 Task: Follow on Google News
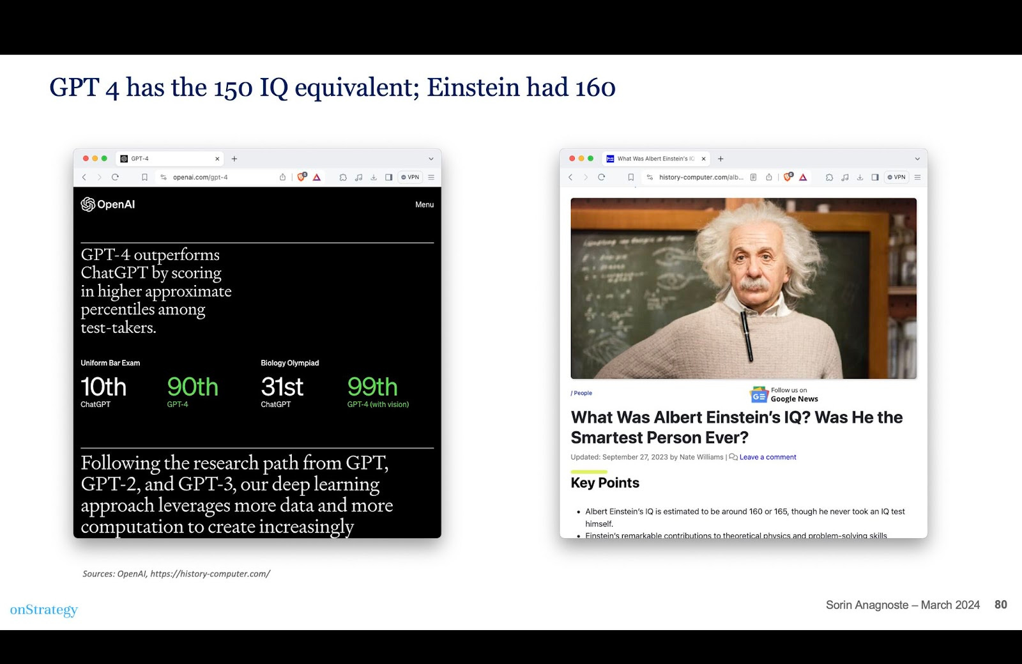click(784, 394)
